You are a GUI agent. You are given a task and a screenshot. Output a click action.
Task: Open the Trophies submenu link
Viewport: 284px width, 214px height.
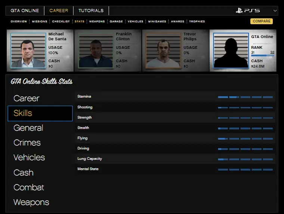point(197,22)
